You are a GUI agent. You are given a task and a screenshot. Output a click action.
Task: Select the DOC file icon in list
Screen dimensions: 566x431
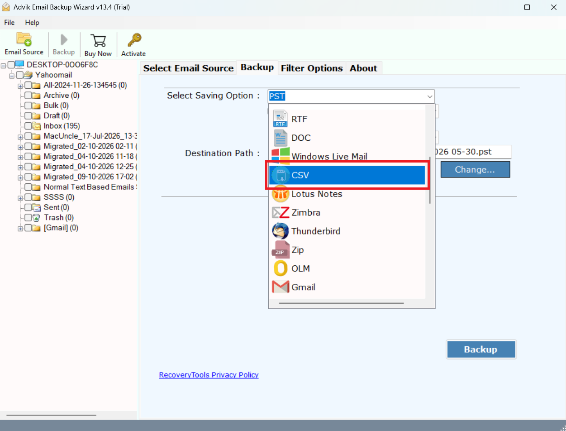(281, 138)
